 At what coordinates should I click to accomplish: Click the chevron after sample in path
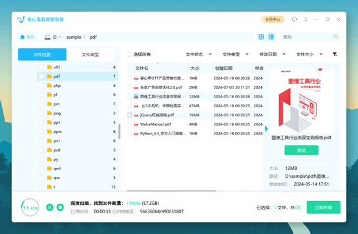(x=84, y=37)
